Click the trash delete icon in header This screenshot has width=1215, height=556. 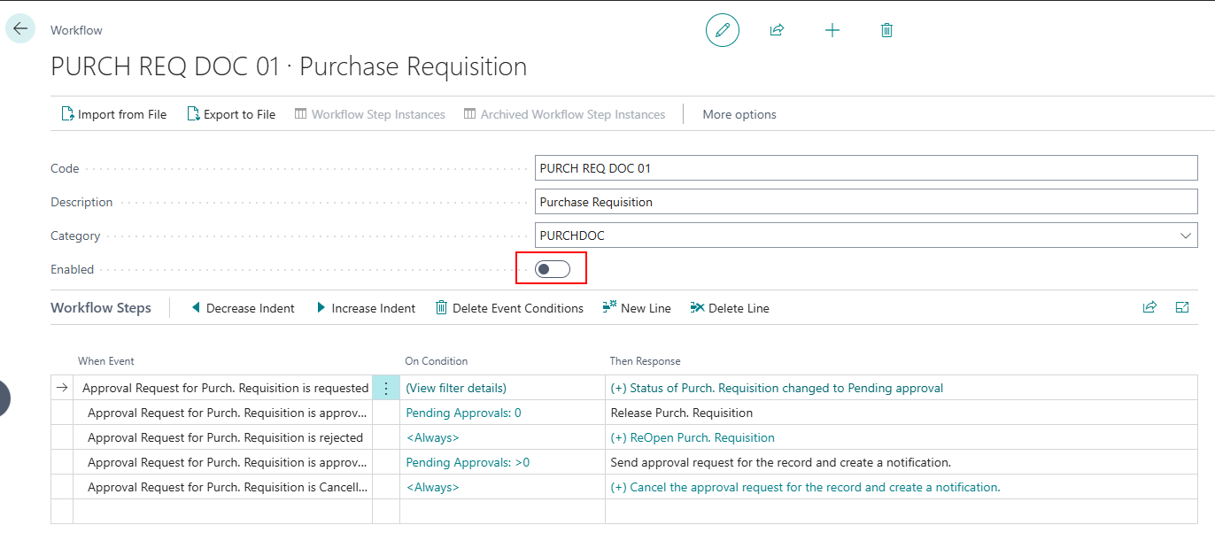coord(886,30)
